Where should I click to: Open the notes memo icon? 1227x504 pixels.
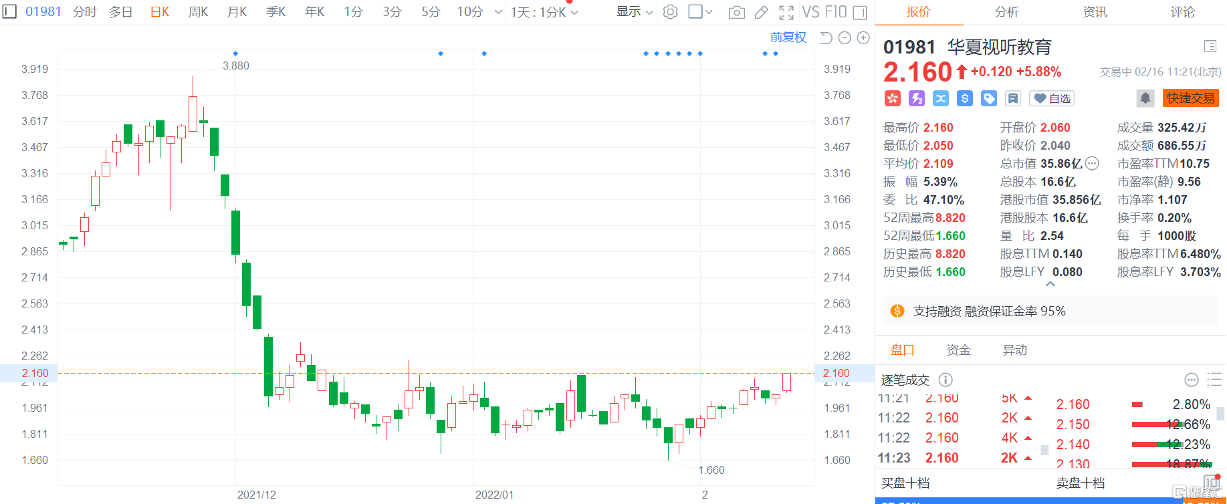pyautogui.click(x=1013, y=98)
